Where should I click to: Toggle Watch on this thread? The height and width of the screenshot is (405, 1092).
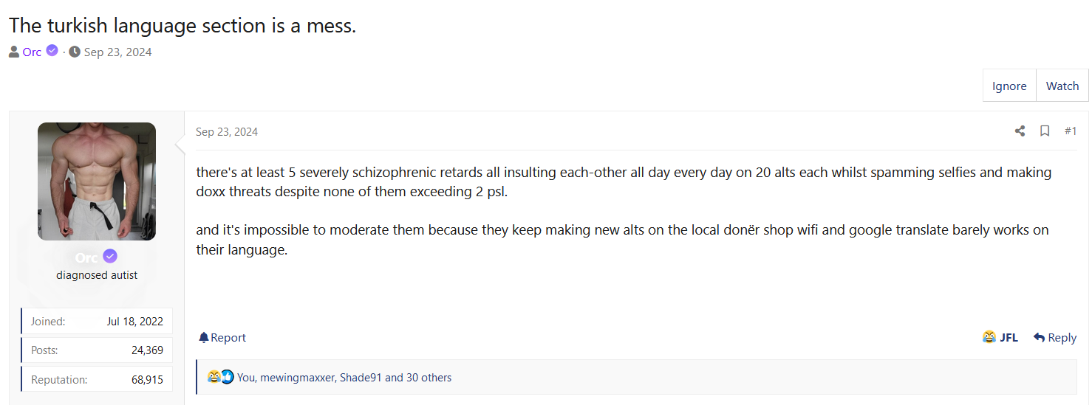(1062, 86)
